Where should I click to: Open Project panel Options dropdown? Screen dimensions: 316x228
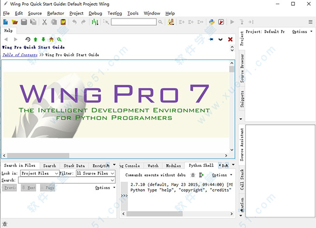[302, 32]
